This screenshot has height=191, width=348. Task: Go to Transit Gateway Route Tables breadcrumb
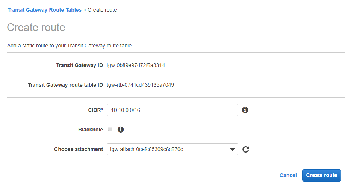pos(44,10)
